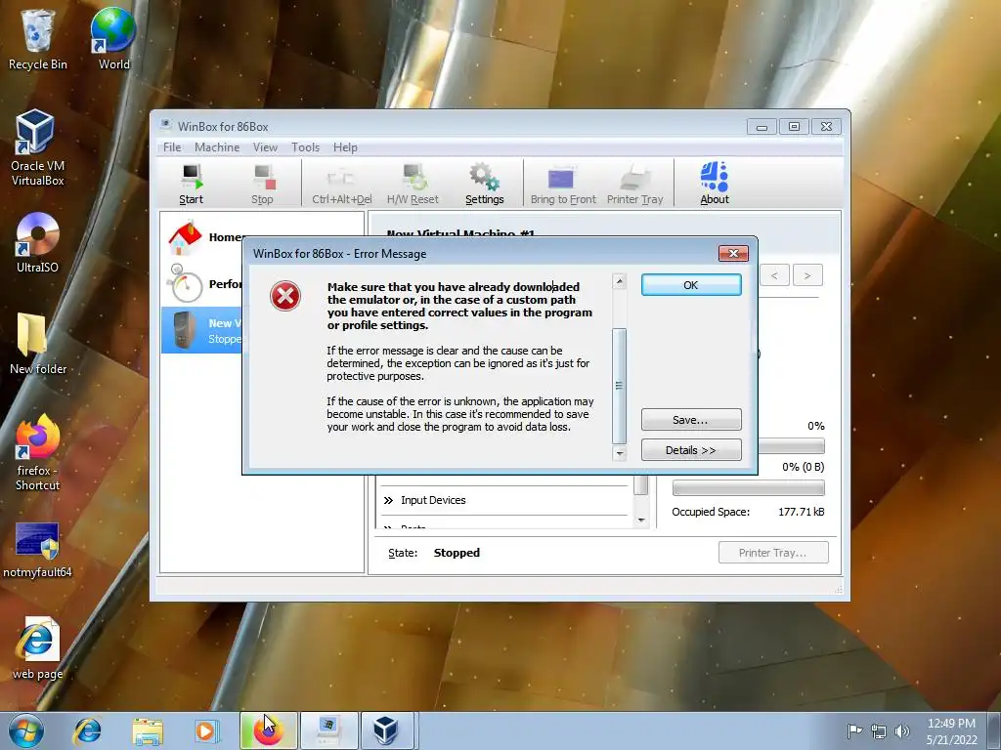The height and width of the screenshot is (750, 1001).
Task: Click Bring to Front toolbar icon
Action: coord(563,184)
